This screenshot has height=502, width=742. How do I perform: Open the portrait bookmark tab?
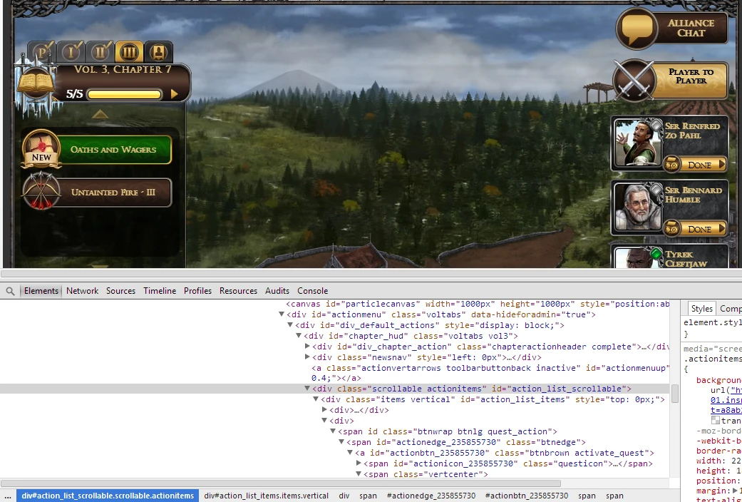coord(158,51)
